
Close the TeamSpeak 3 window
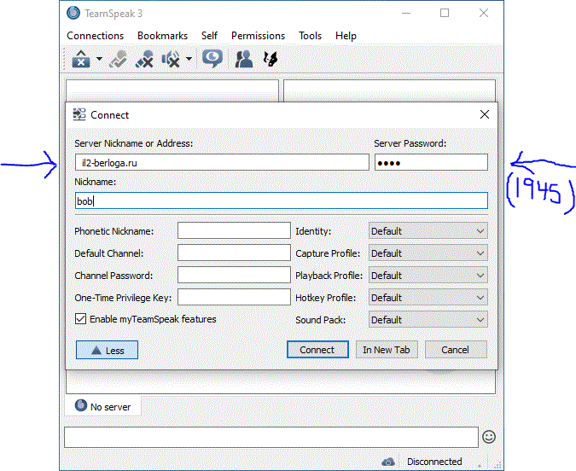[484, 14]
